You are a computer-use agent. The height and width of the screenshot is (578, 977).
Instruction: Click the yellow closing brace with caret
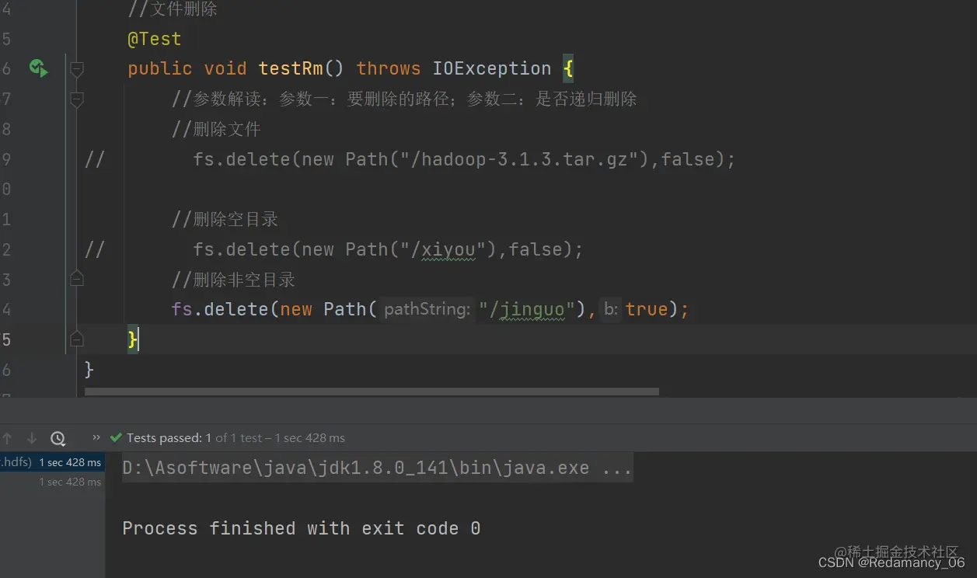(x=133, y=339)
